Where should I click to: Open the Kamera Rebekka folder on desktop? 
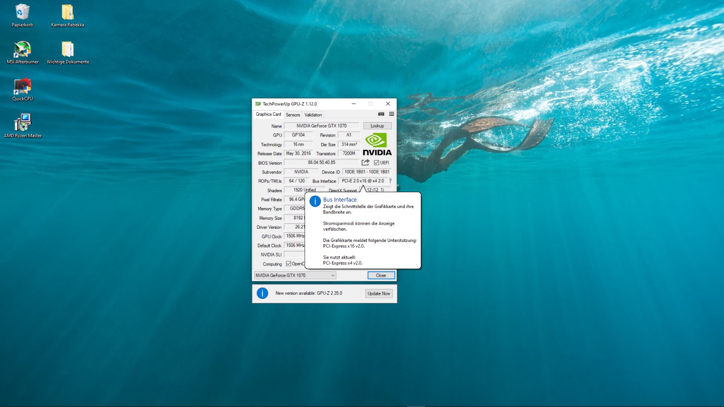[67, 15]
